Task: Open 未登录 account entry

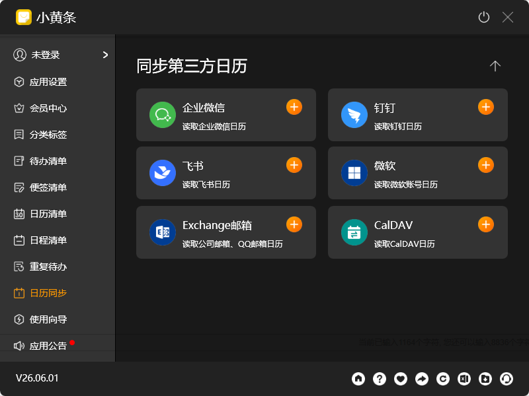Action: coord(58,55)
